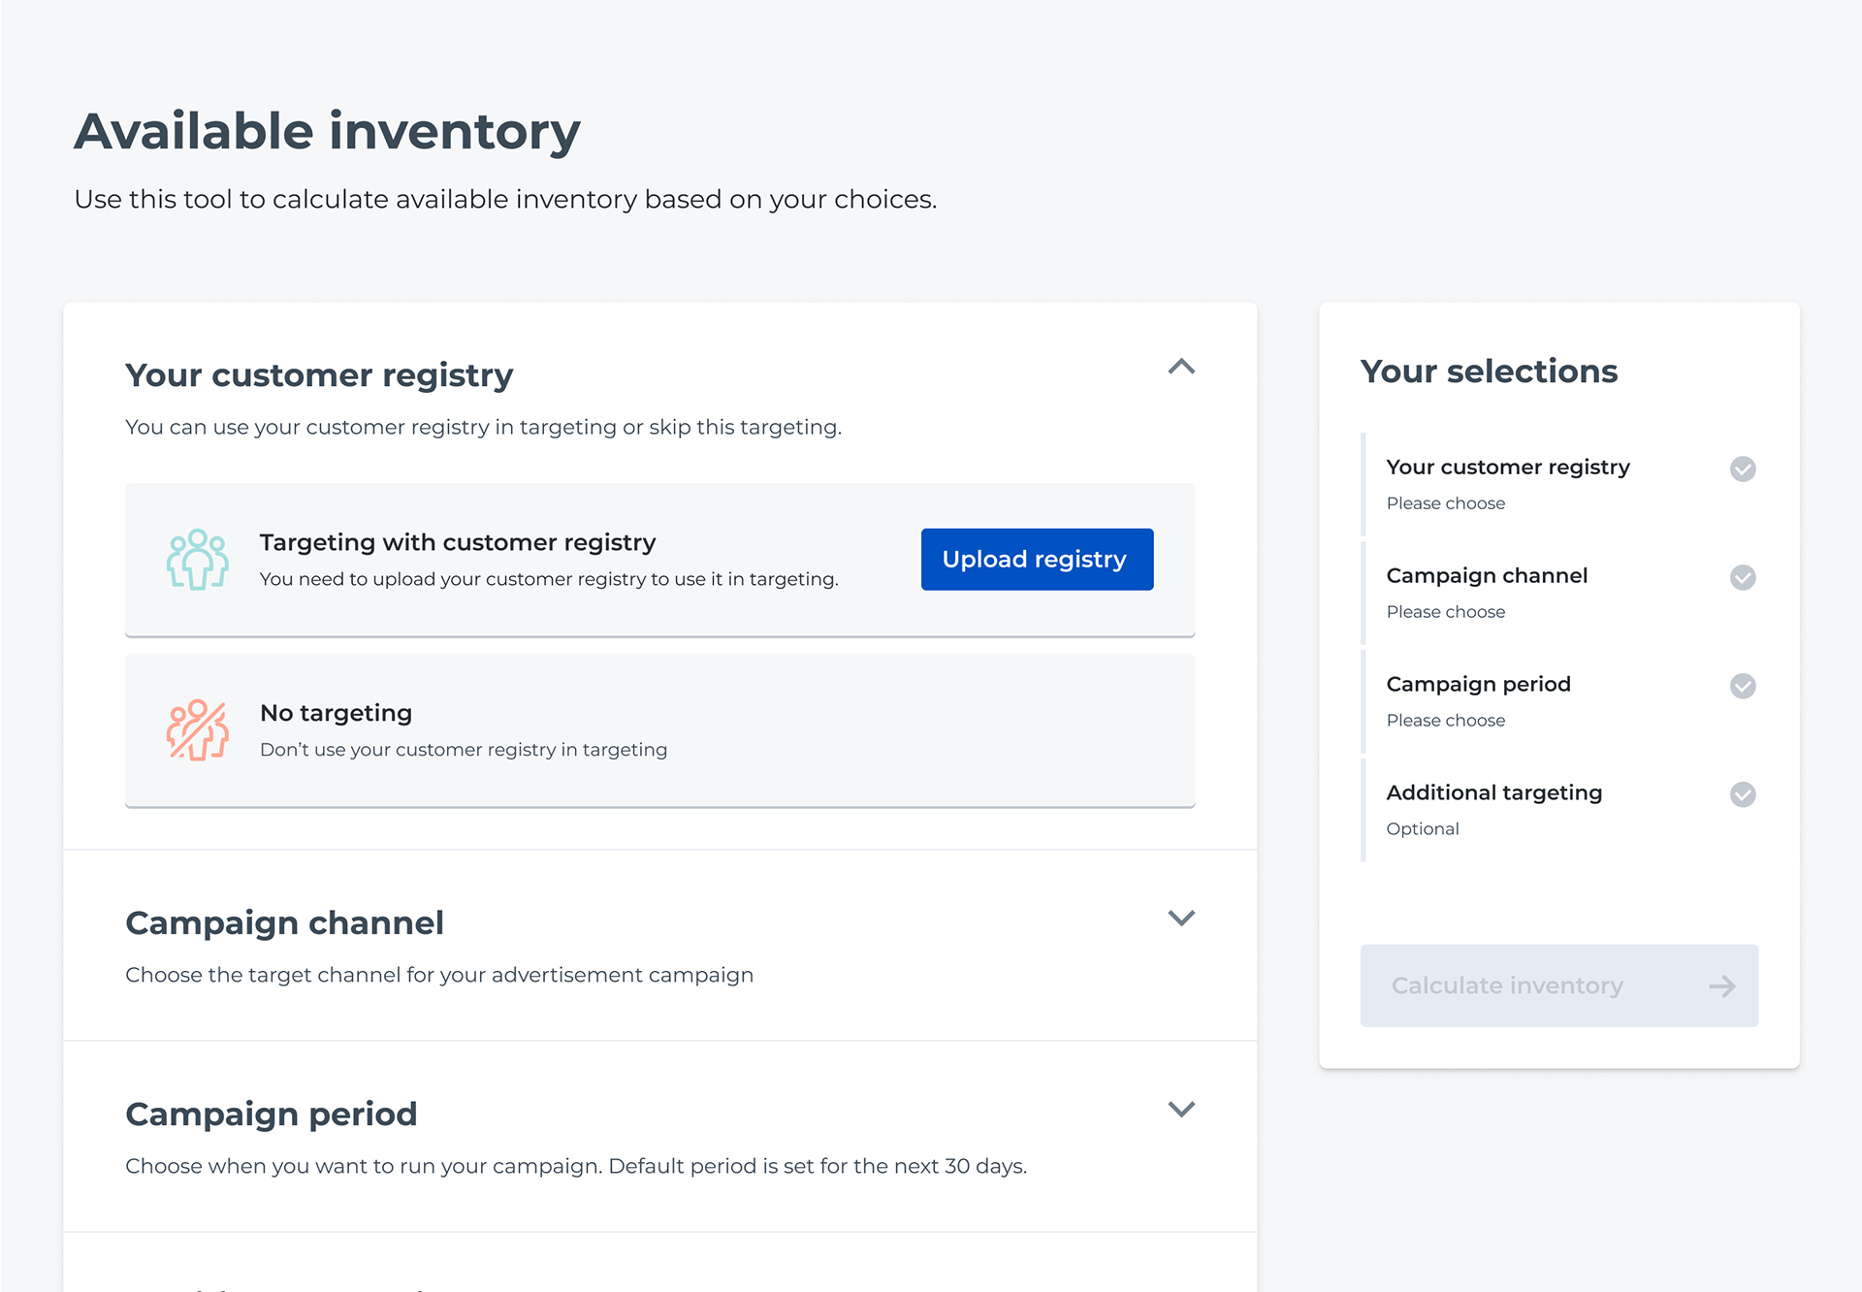Click the Upload registry button
Image resolution: width=1862 pixels, height=1292 pixels.
(1037, 560)
